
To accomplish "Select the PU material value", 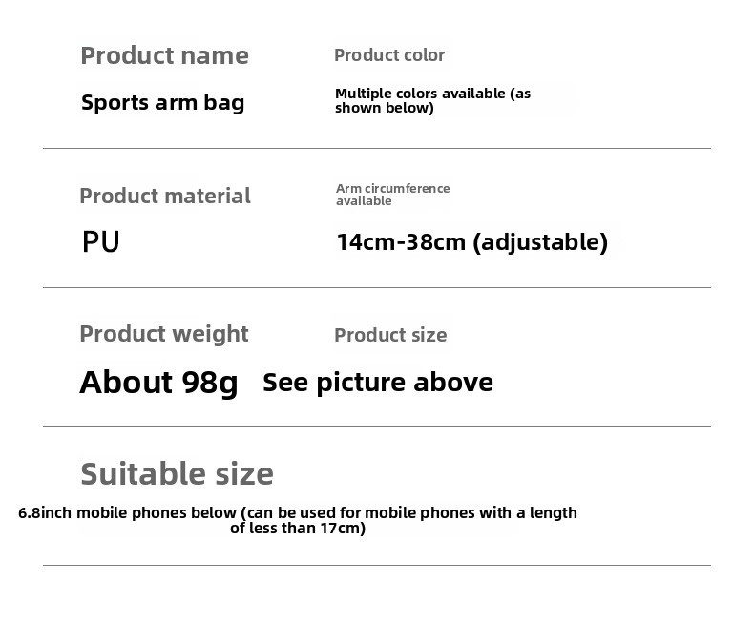I will (100, 241).
